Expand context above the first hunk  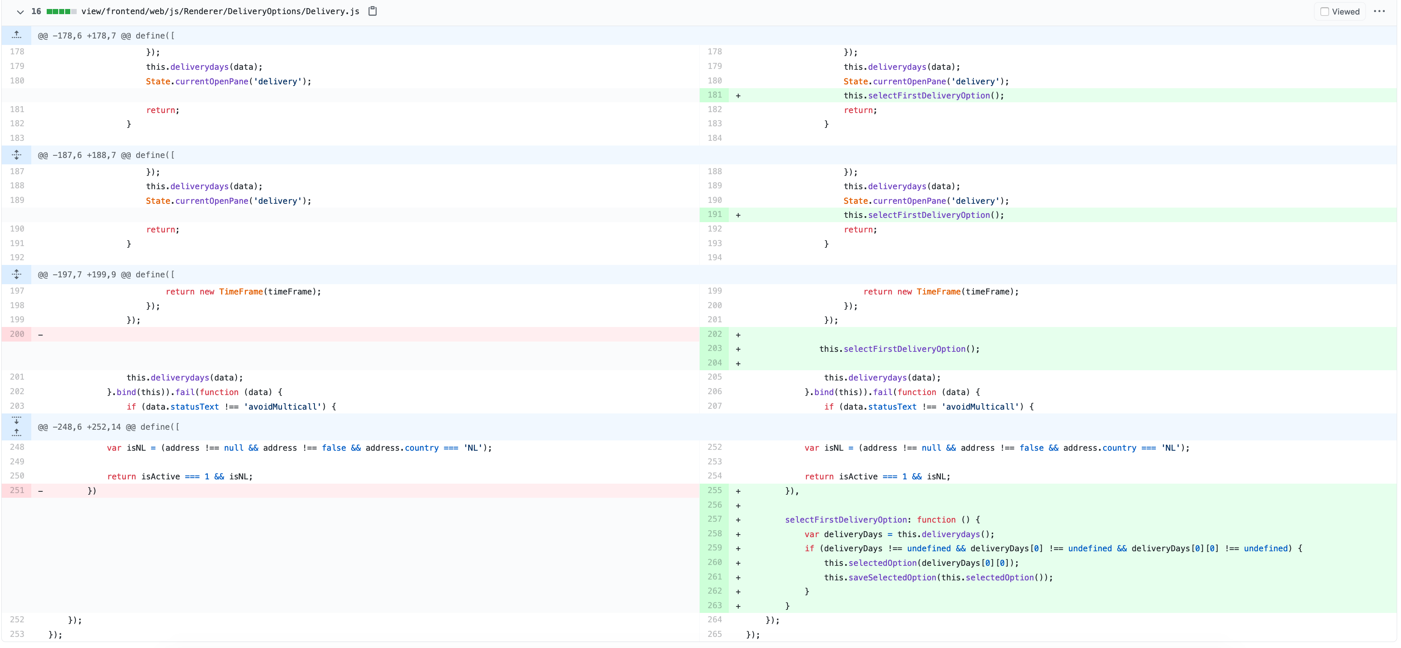(x=16, y=35)
